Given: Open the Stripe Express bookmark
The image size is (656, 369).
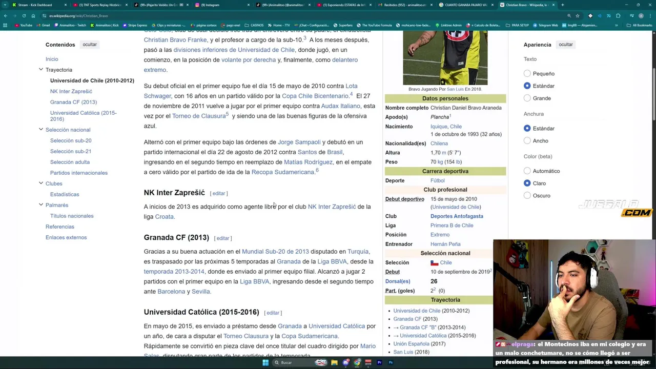Looking at the screenshot, I should click(x=135, y=25).
